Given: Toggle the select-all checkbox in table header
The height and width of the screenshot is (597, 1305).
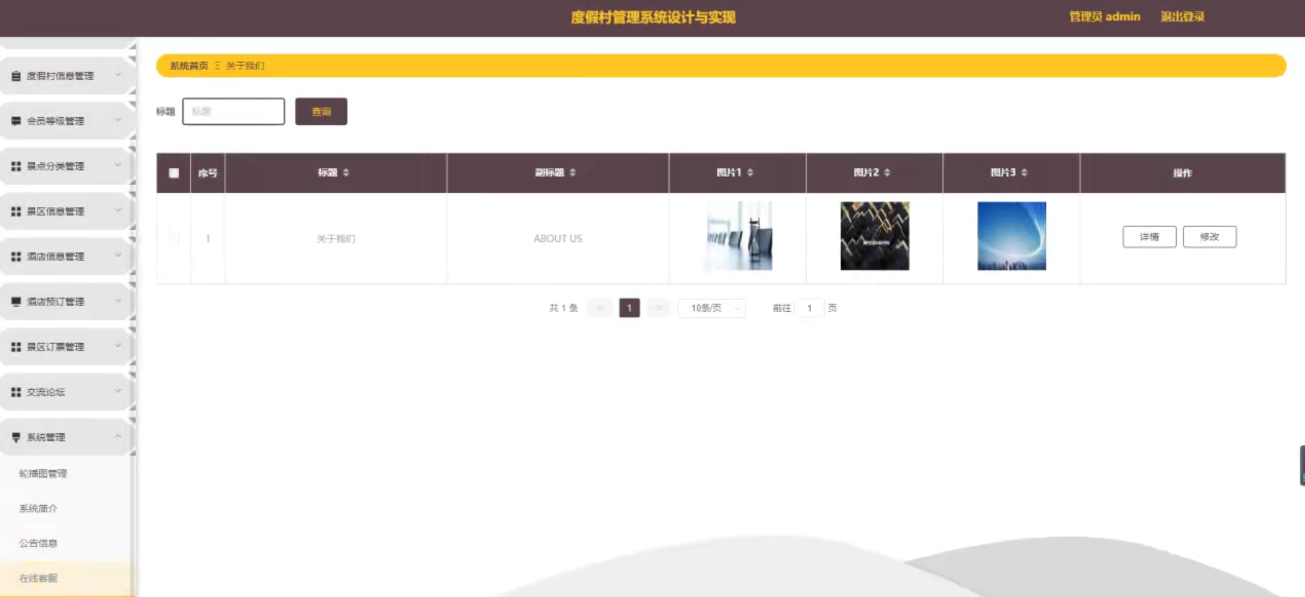Looking at the screenshot, I should coord(174,173).
